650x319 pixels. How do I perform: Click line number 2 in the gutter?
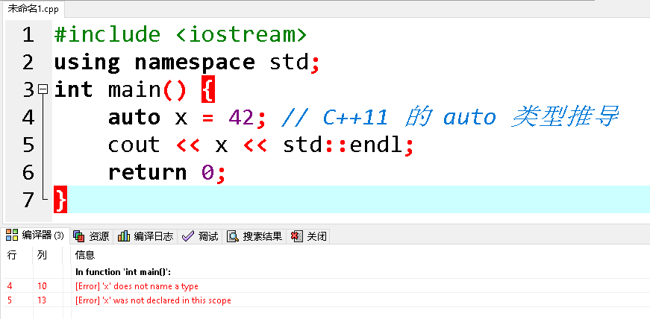click(28, 62)
